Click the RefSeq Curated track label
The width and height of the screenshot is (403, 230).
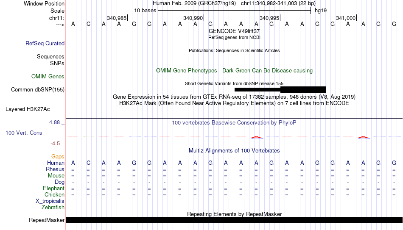coord(45,43)
